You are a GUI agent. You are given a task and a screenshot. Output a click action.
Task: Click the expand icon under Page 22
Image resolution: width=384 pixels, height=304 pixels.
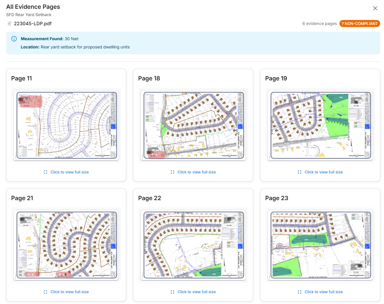[x=172, y=292]
